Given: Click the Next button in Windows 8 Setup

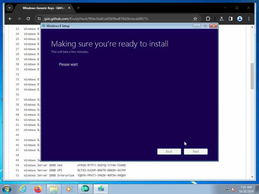Looking at the screenshot, I should (x=196, y=152).
